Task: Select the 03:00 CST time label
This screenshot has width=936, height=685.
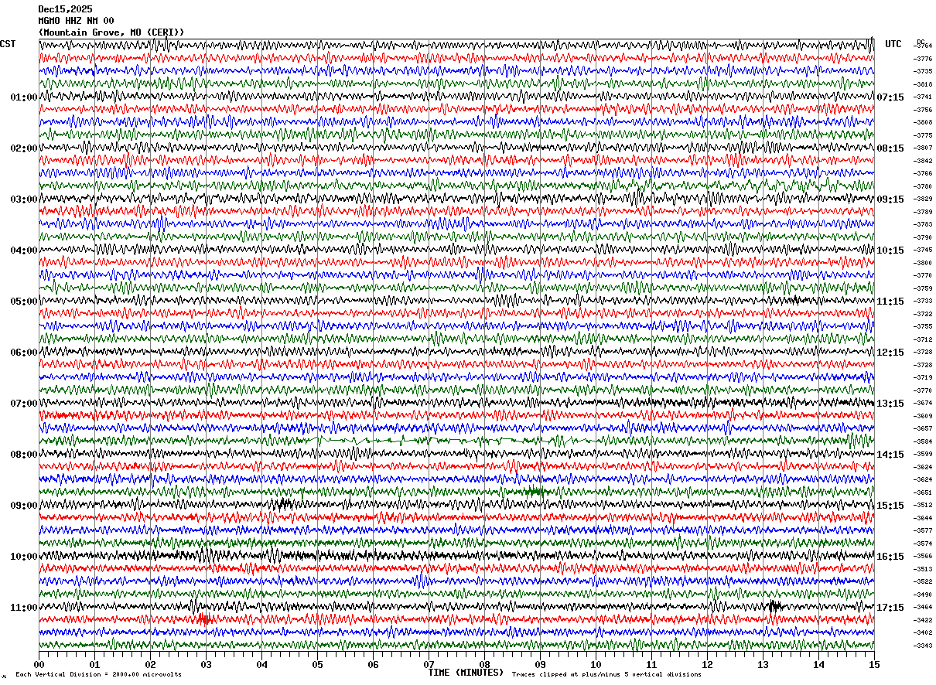Action: (24, 199)
